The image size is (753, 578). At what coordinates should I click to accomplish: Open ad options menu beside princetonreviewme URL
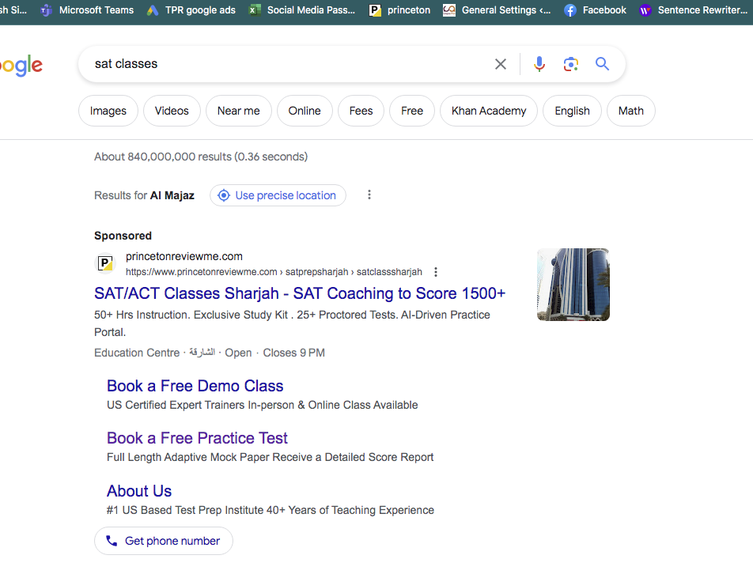436,272
